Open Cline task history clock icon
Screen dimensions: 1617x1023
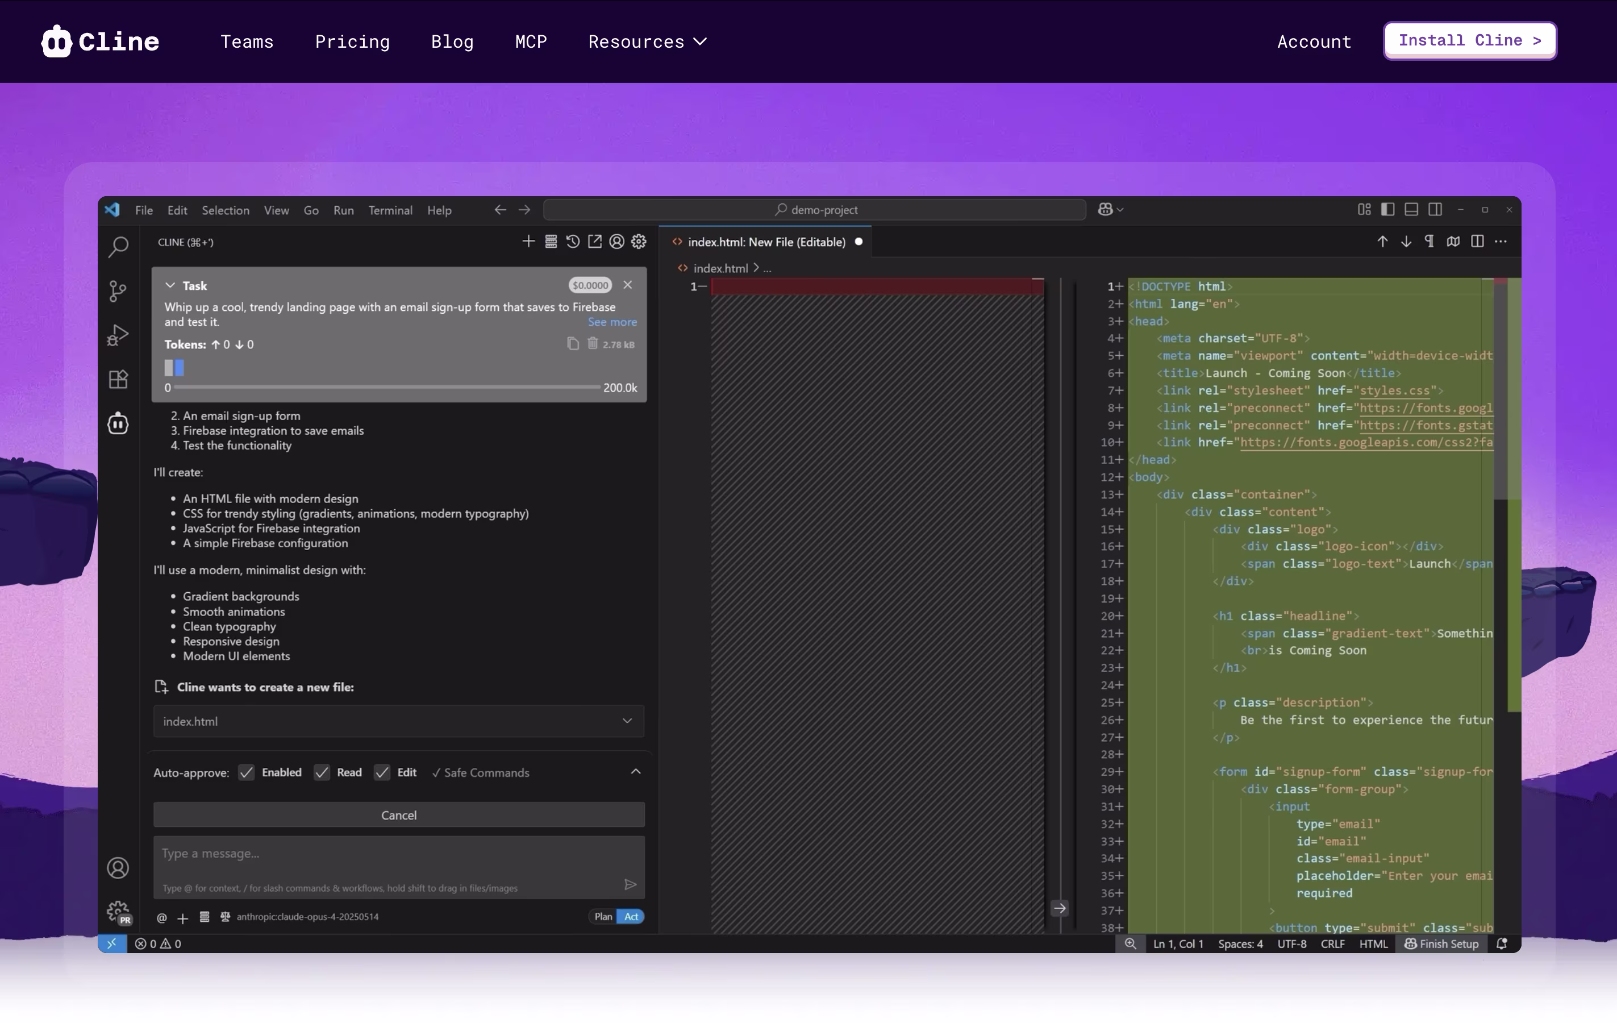(573, 242)
